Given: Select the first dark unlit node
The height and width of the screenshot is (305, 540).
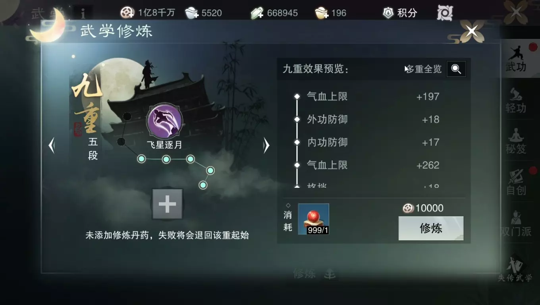Looking at the screenshot, I should tap(121, 142).
